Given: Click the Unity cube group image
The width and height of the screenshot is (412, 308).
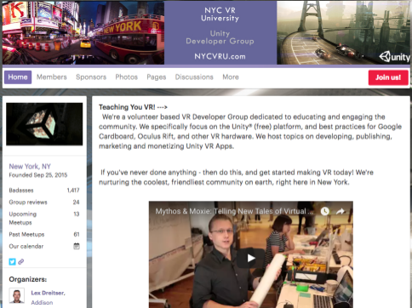Looking at the screenshot, I should tap(44, 124).
